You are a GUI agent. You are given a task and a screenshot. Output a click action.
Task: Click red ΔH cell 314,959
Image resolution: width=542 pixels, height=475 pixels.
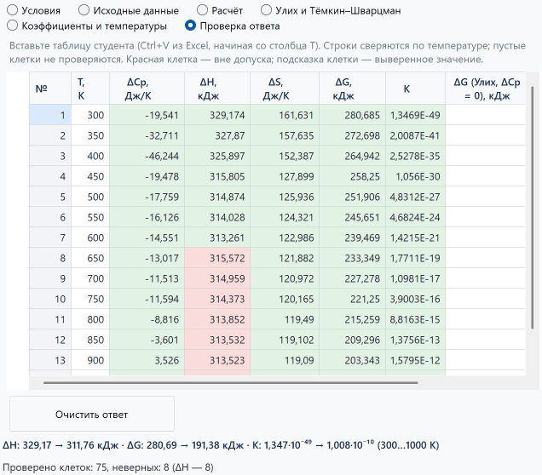217,278
